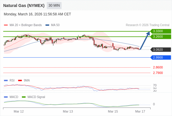Click the 3.2600 resistance price tag
Viewport: 172px width, 116px height.
(x=161, y=37)
